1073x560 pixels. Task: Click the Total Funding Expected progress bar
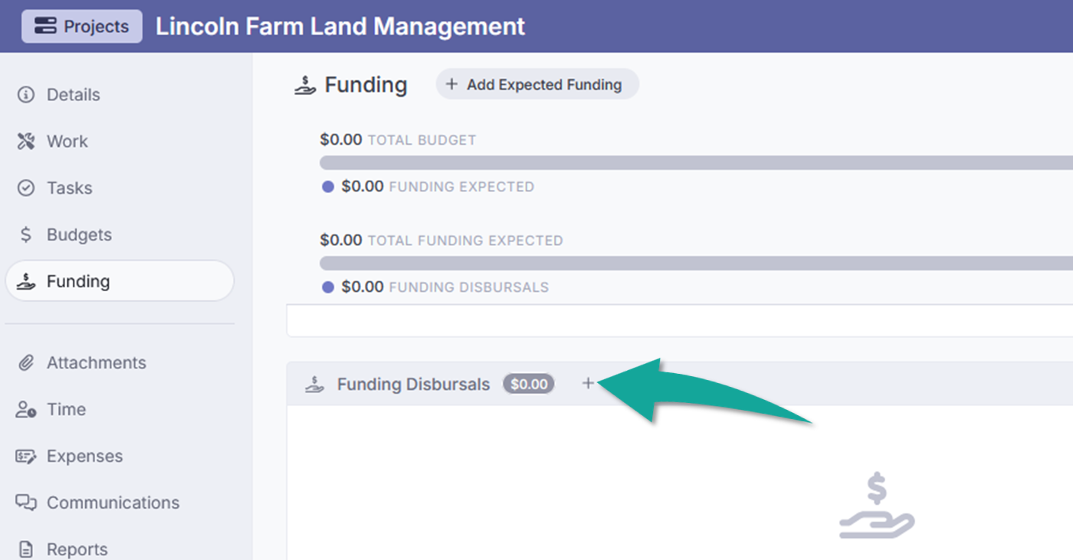(690, 264)
